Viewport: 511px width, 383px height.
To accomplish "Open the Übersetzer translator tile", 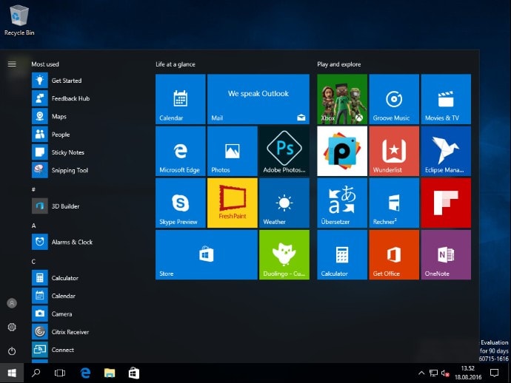I will (x=342, y=203).
